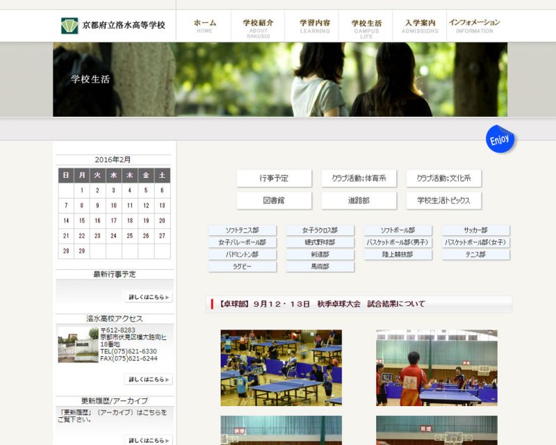
Task: Open the 学校紹介 About Rakusui menu
Action: click(258, 26)
